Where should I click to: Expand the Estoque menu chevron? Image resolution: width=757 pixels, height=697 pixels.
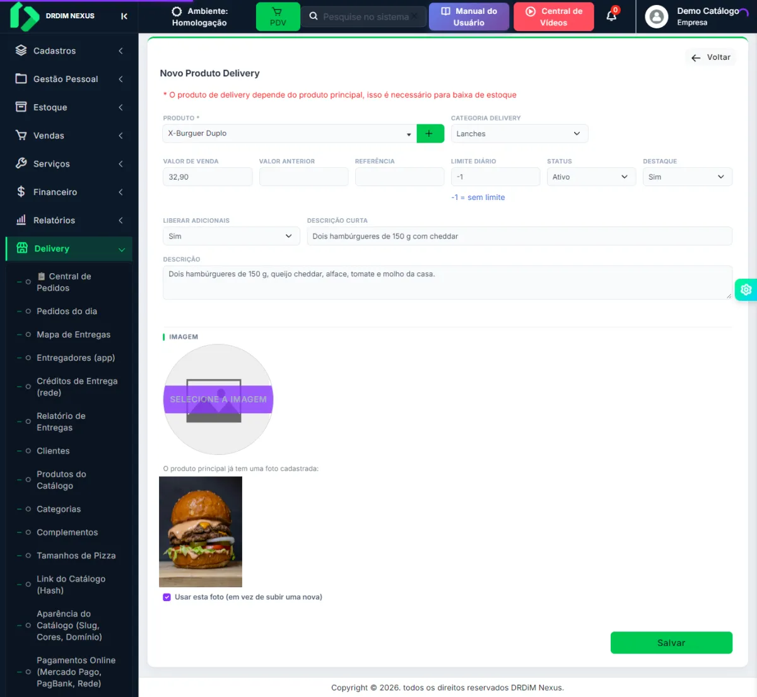click(120, 107)
